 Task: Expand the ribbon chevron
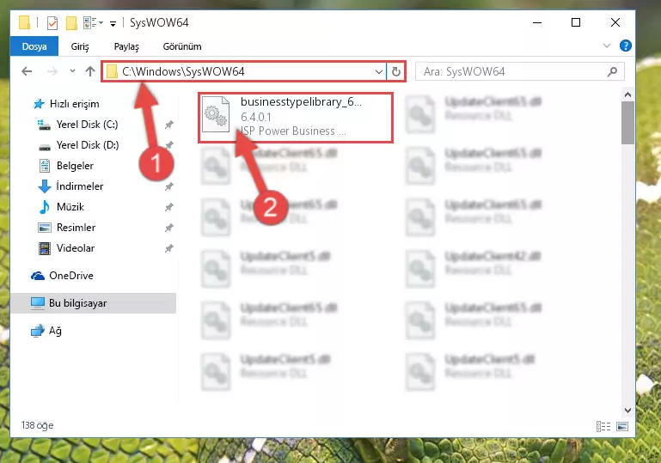point(607,46)
